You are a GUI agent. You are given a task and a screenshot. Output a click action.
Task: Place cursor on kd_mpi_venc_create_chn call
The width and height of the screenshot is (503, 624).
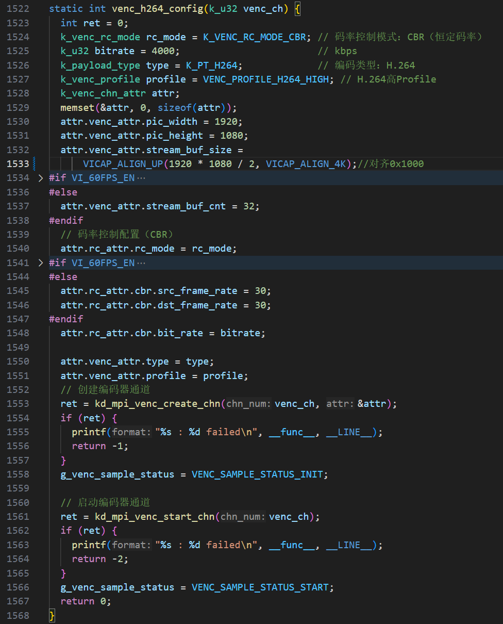[158, 404]
